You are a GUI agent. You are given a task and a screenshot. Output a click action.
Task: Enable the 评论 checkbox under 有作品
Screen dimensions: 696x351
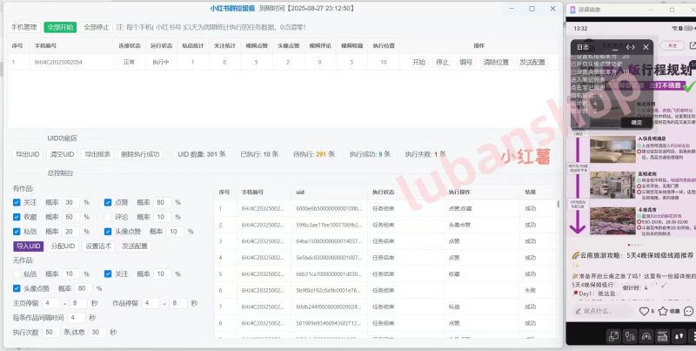pyautogui.click(x=108, y=217)
